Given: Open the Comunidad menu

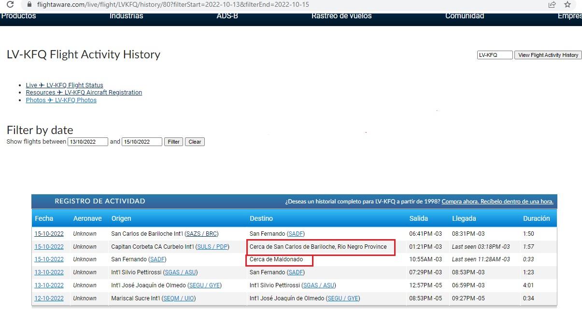Looking at the screenshot, I should [464, 16].
